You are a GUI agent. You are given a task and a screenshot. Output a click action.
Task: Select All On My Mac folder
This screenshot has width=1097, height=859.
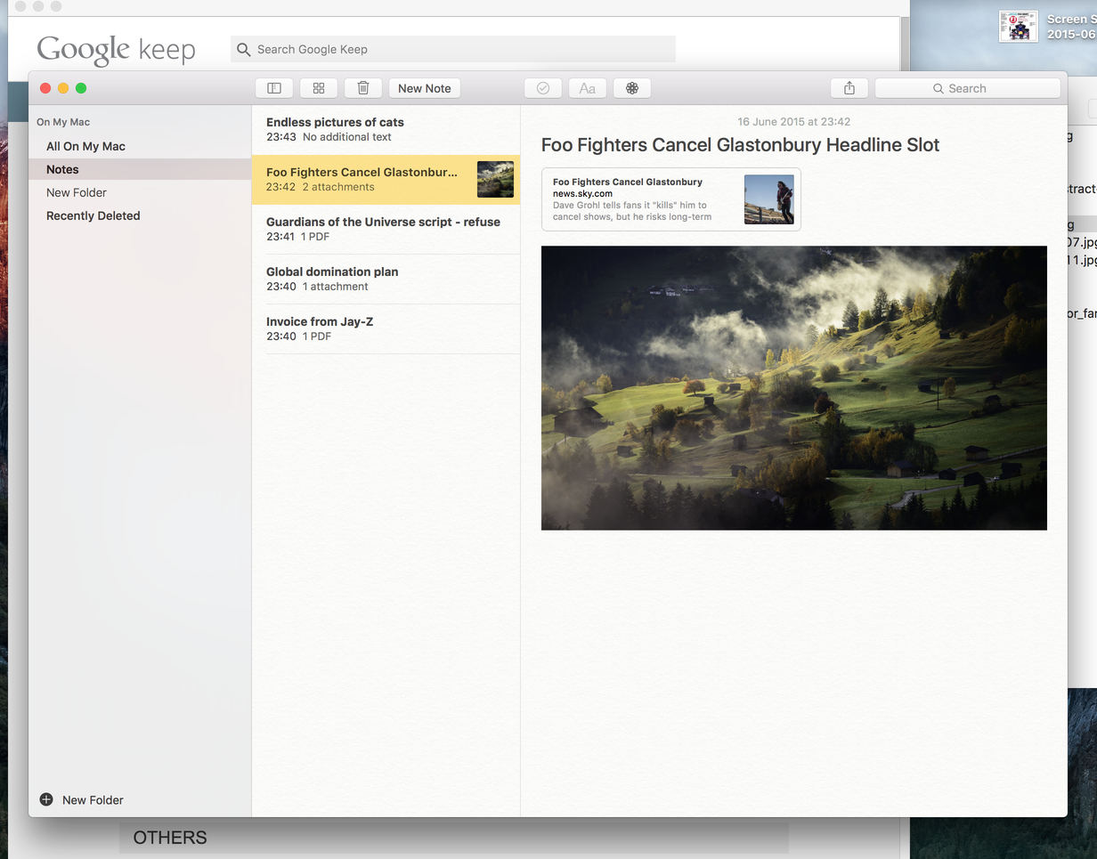[140, 146]
